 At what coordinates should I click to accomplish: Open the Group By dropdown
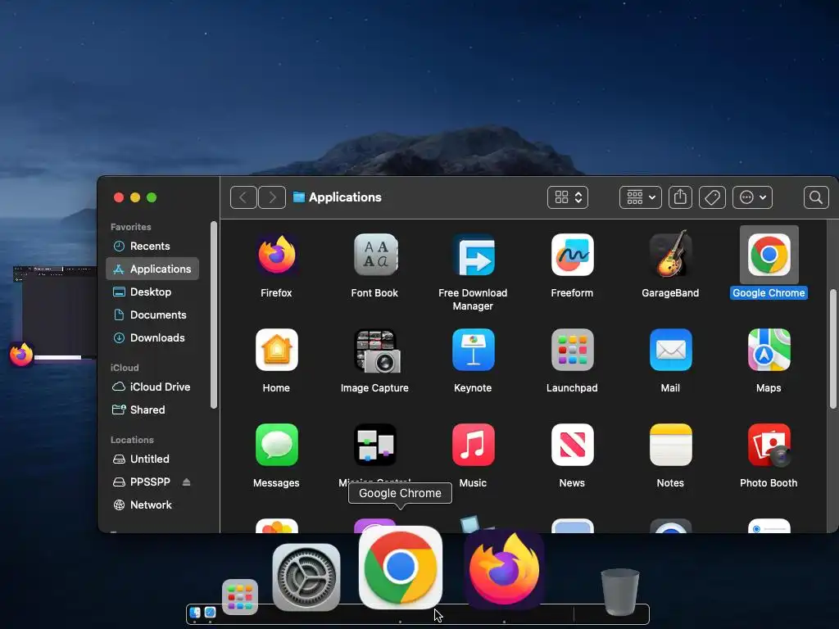tap(641, 197)
